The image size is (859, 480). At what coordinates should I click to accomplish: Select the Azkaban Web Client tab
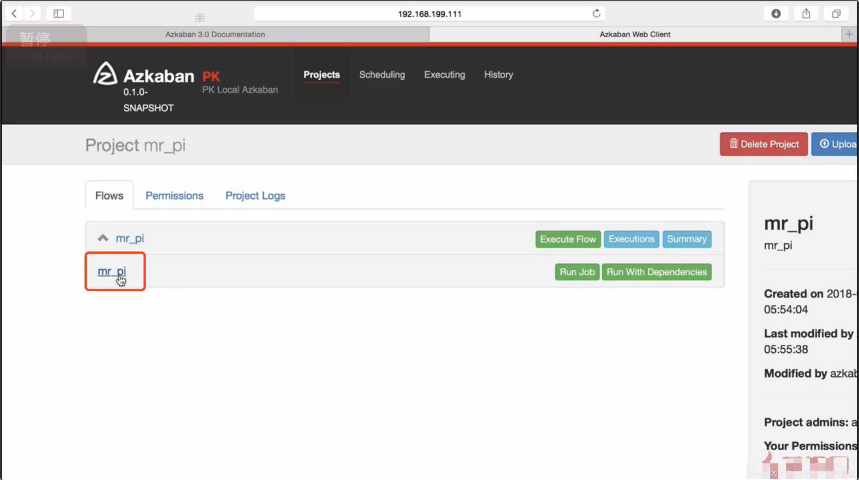(635, 34)
